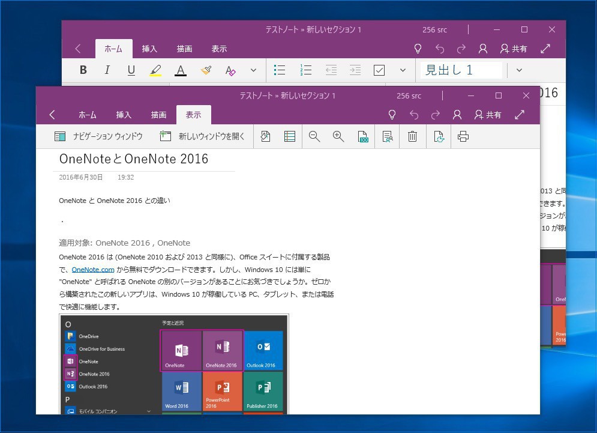Image resolution: width=597 pixels, height=433 pixels.
Task: Expand the paragraph options chevron beside the checkbox
Action: pyautogui.click(x=403, y=70)
